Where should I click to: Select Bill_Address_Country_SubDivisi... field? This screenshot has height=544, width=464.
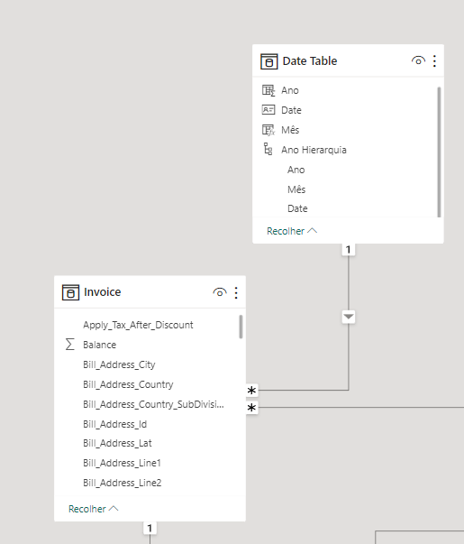click(x=153, y=404)
